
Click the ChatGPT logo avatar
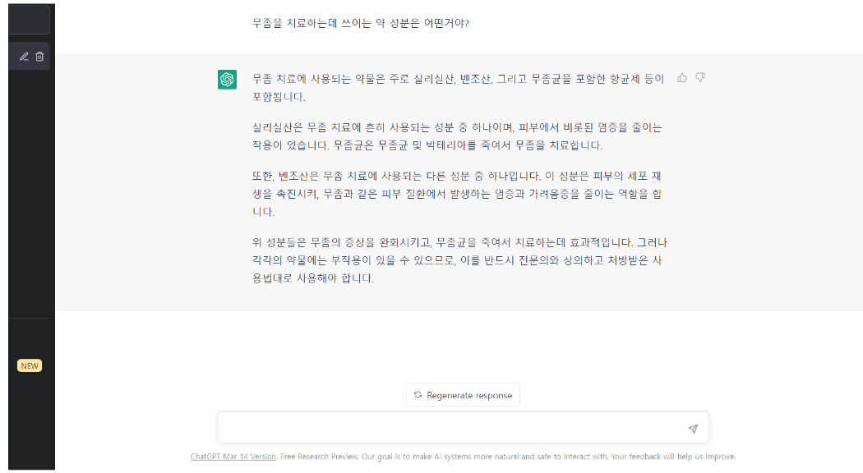coord(228,80)
